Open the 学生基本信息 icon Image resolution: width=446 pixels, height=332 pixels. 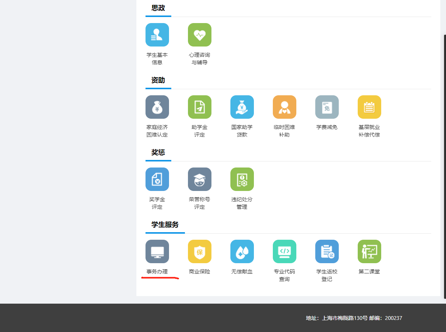tap(157, 35)
